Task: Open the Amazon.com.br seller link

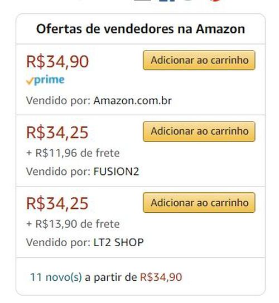Action: pos(133,100)
